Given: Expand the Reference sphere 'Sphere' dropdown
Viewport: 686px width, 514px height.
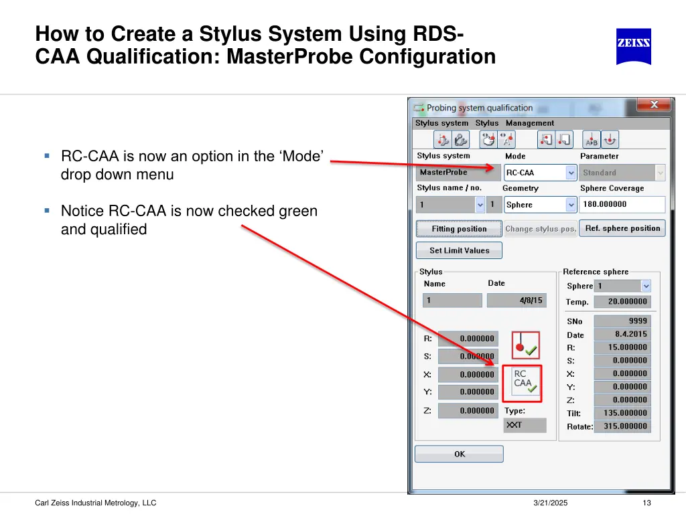Looking at the screenshot, I should pos(646,286).
